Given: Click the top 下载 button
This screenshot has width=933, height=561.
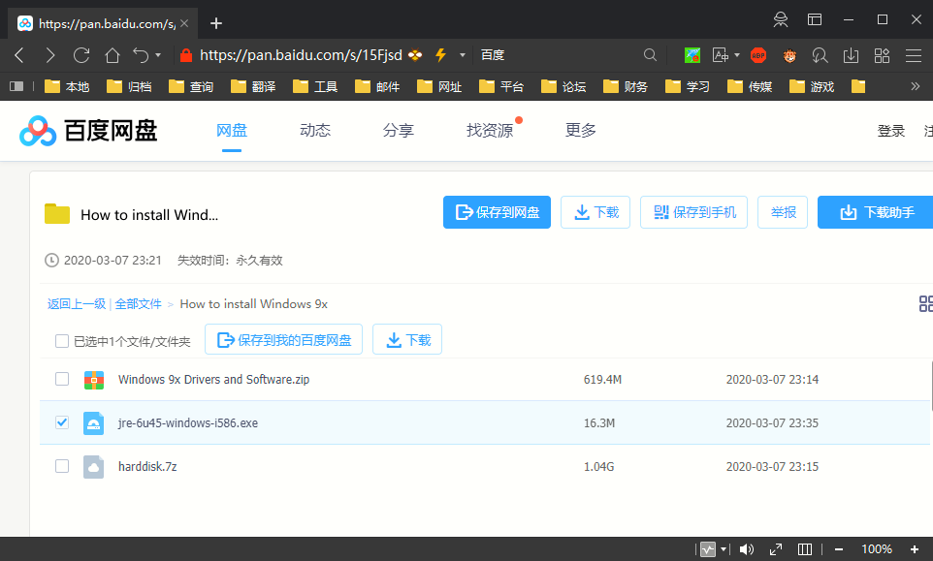Looking at the screenshot, I should coord(595,212).
